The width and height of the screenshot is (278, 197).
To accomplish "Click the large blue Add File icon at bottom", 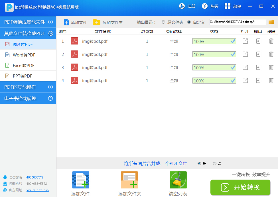I will [80, 180].
